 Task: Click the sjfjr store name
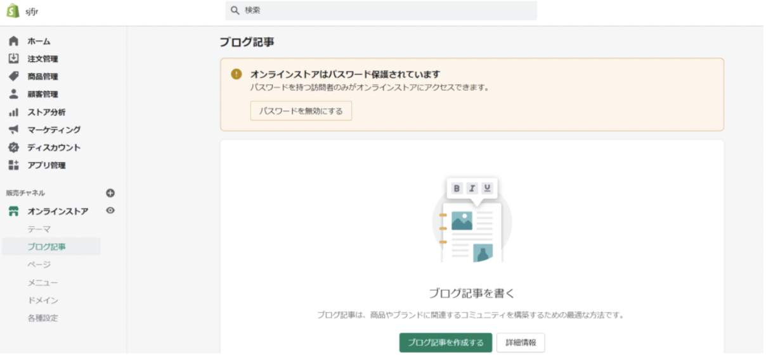32,11
